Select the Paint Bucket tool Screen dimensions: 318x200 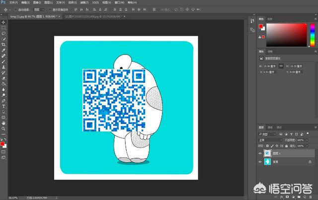click(3, 84)
